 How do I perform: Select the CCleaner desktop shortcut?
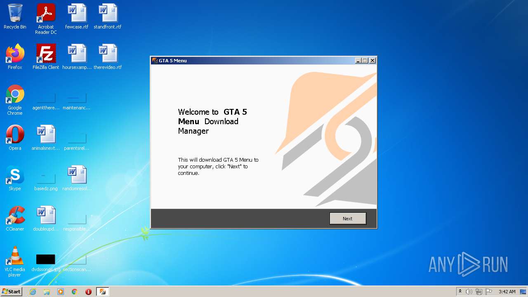point(15,219)
